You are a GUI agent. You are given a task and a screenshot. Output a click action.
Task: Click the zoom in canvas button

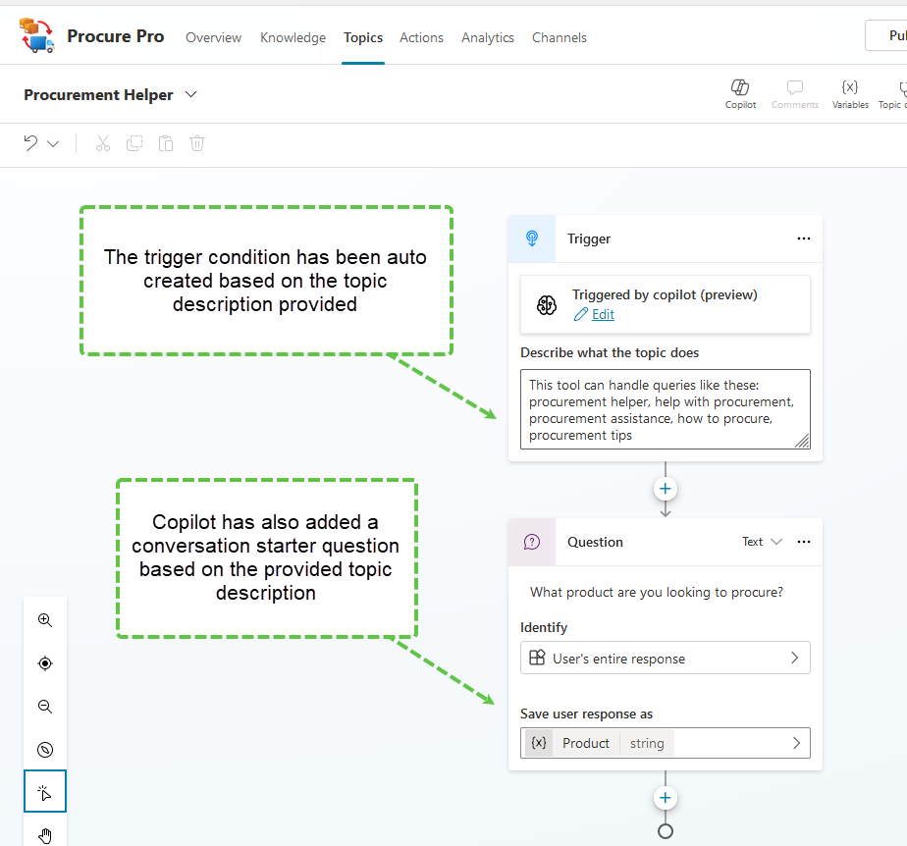coord(45,620)
